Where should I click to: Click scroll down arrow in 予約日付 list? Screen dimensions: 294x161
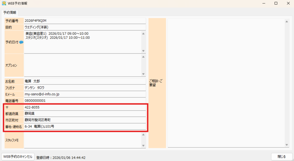143,51
